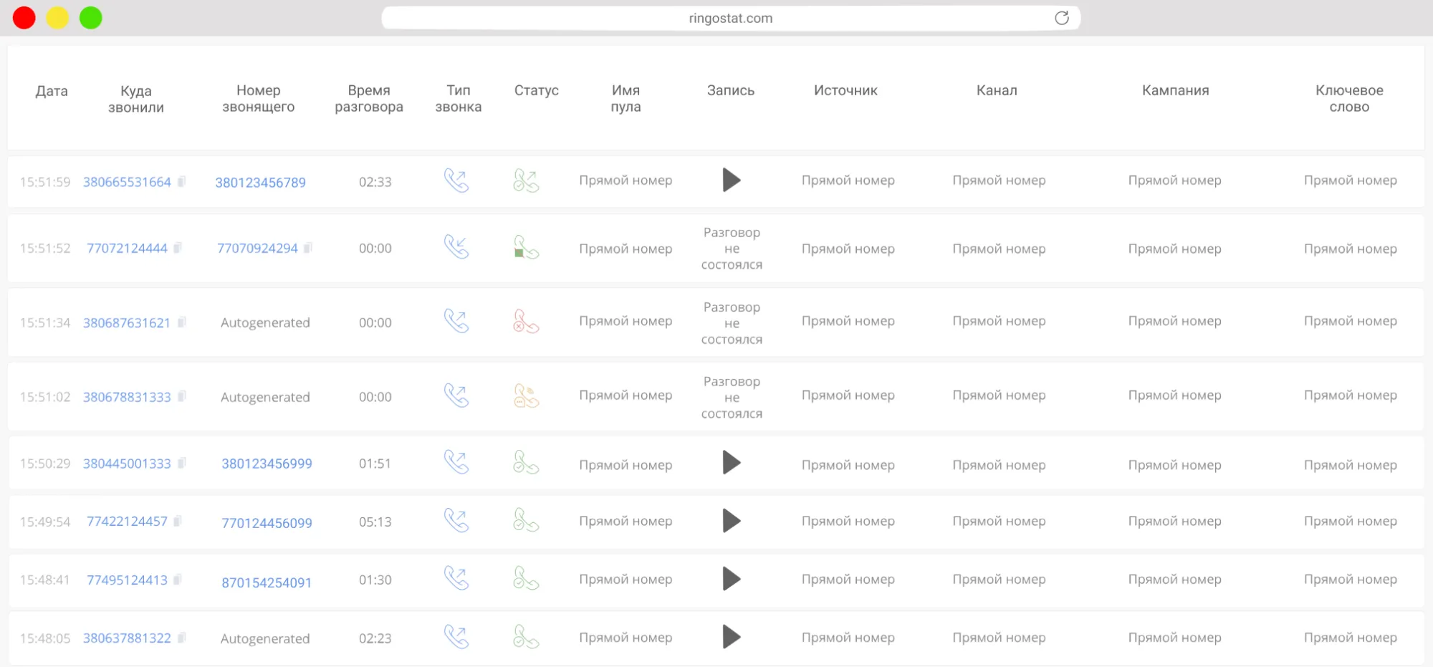Screen dimensions: 1433x667
Task: Click outgoing call type icon at 15:51:59
Action: point(456,181)
